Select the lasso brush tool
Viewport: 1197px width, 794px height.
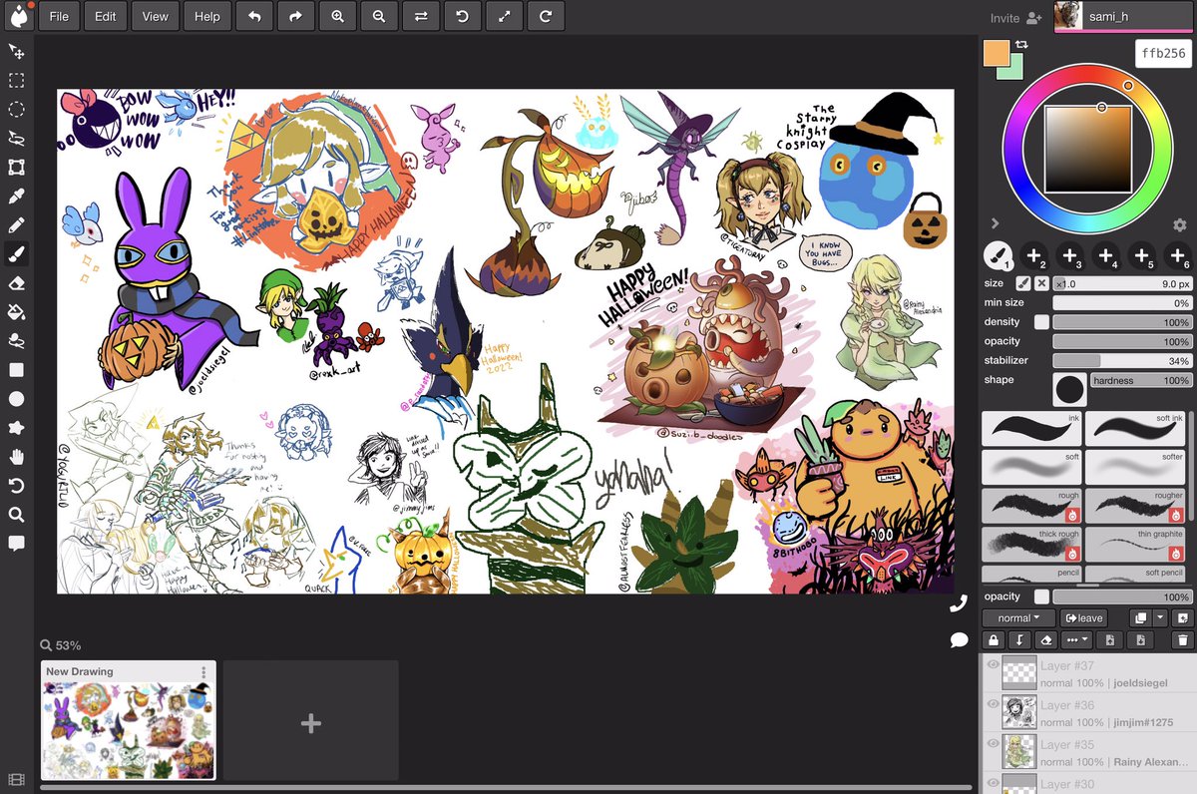click(16, 340)
